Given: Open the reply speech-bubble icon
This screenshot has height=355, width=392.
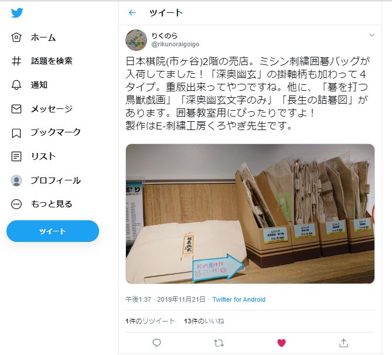Looking at the screenshot, I should click(x=156, y=343).
